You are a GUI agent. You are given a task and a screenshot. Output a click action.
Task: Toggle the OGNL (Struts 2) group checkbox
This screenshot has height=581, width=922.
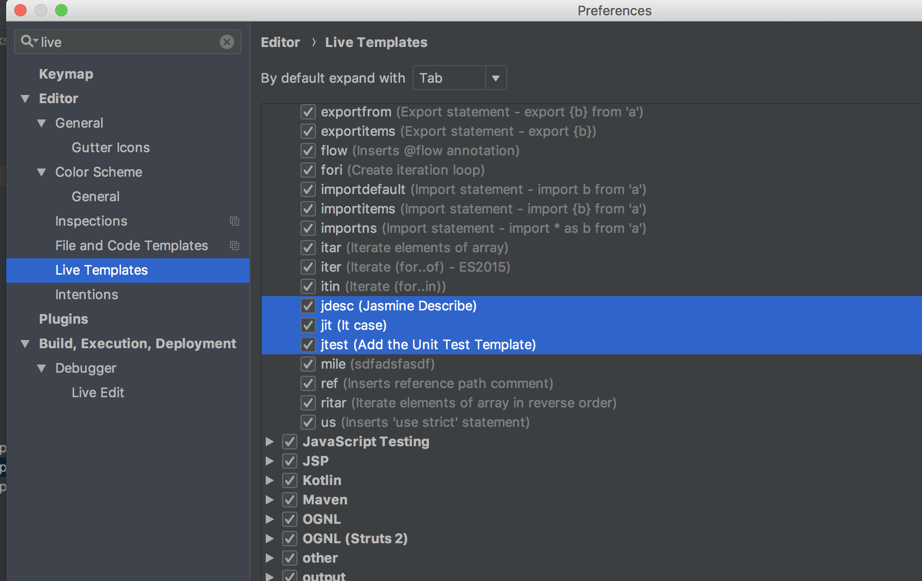tap(290, 539)
